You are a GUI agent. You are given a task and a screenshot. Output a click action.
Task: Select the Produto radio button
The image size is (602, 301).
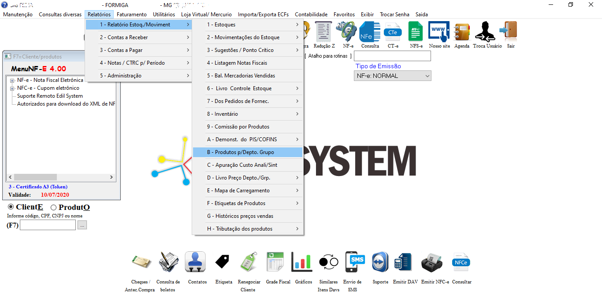54,207
